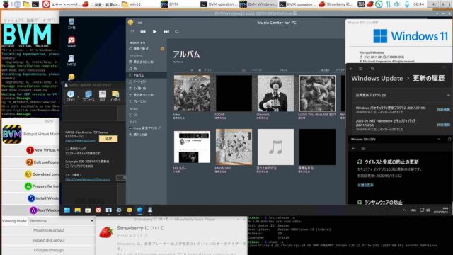Viewport: 453px width, 255px height.
Task: Open 詳細情報 for .NET Framework update
Action: [443, 125]
